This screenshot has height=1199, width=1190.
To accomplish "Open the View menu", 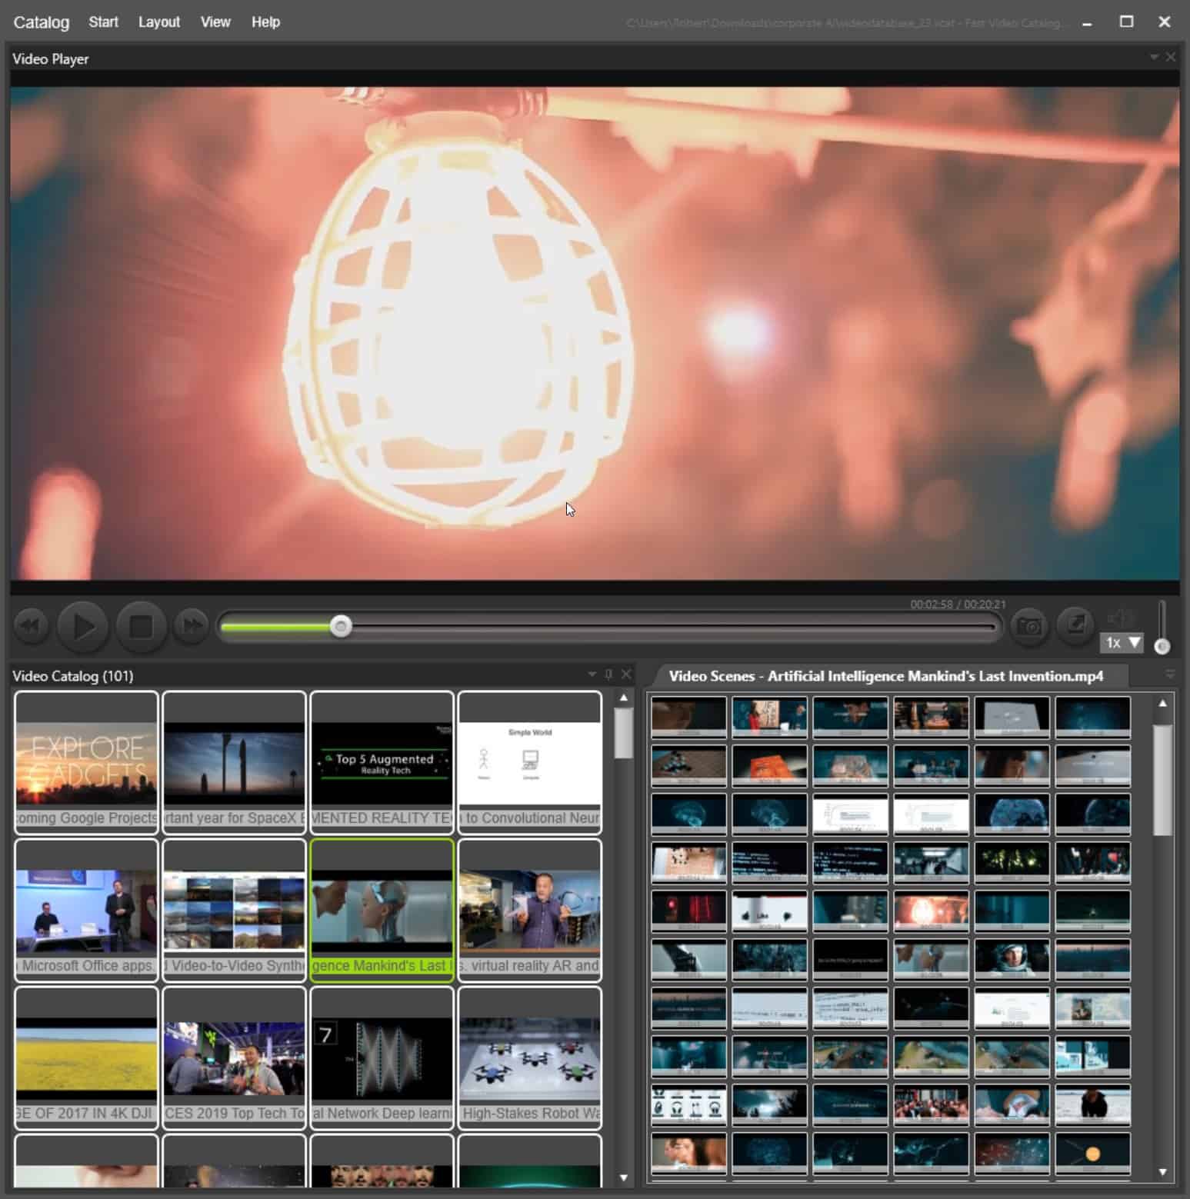I will (x=215, y=22).
